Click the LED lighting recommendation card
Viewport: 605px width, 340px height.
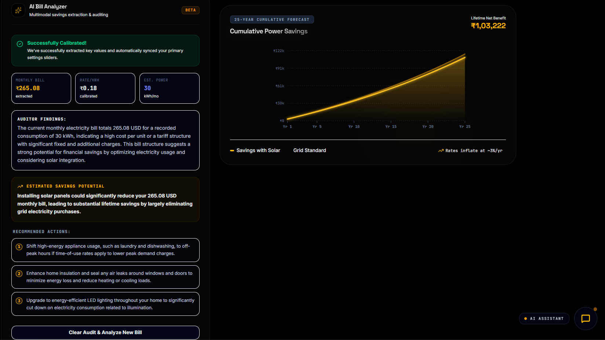[105, 304]
